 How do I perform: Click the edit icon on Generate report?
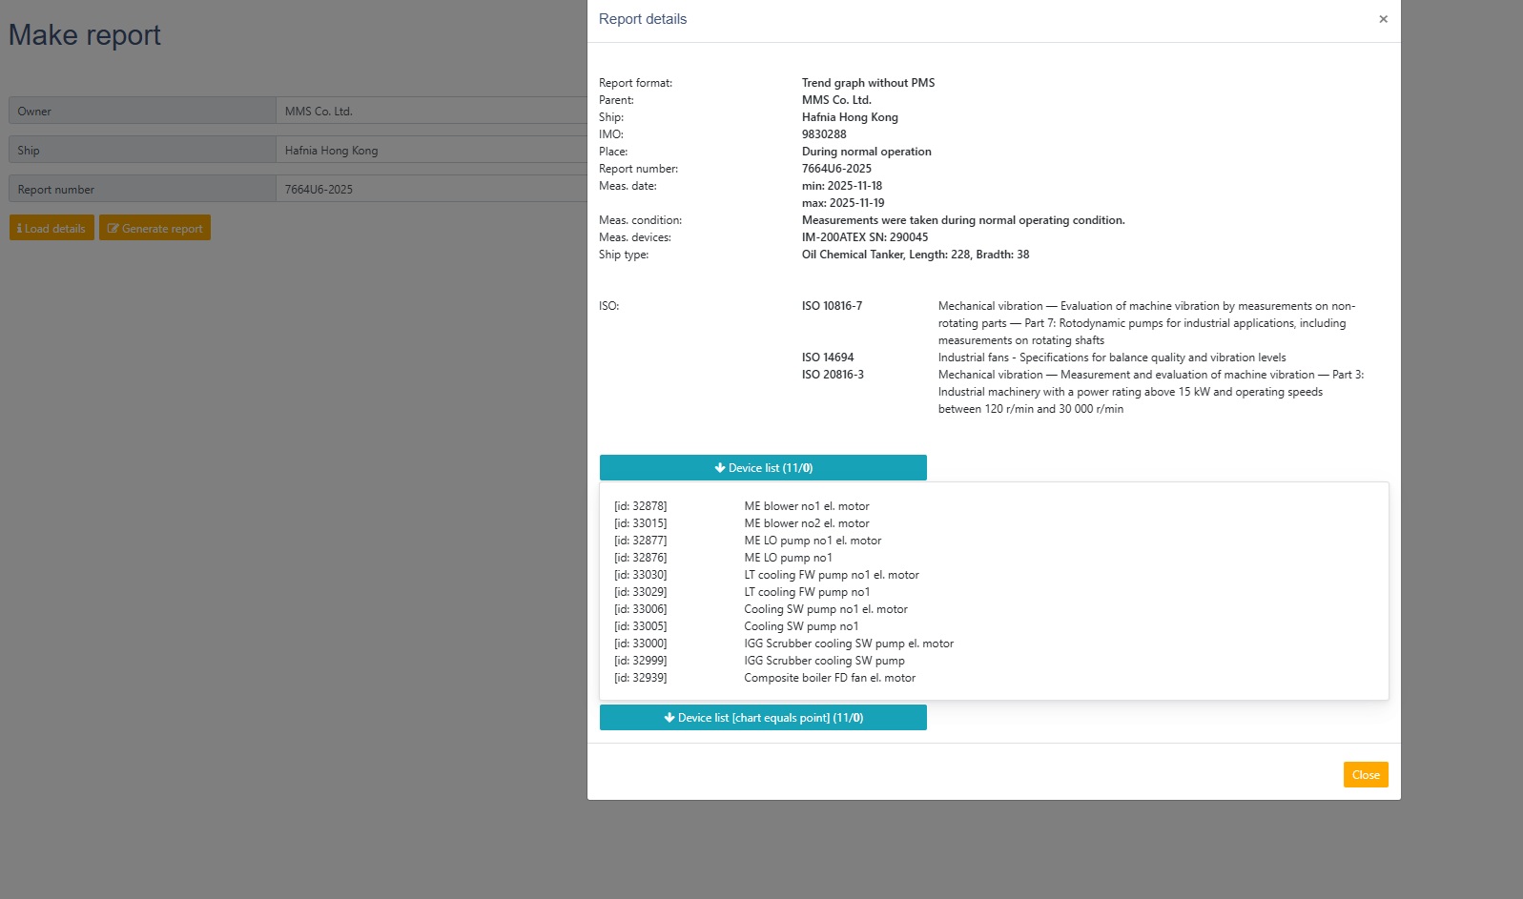[x=113, y=229]
